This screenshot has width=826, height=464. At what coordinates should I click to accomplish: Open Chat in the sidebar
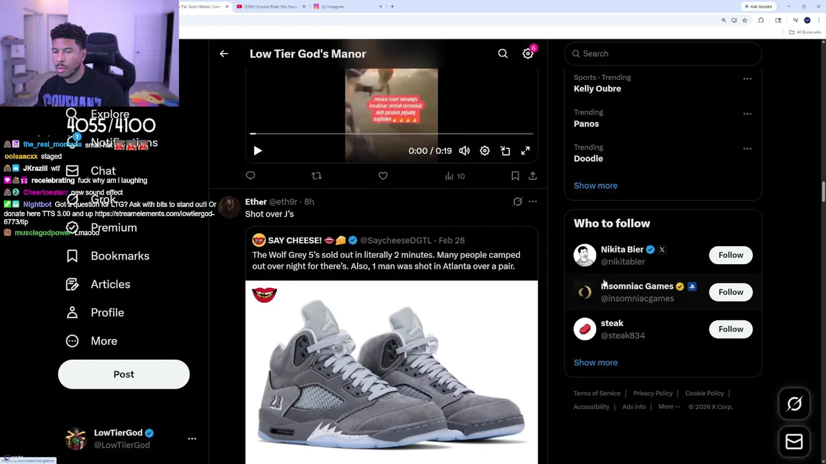click(x=91, y=171)
